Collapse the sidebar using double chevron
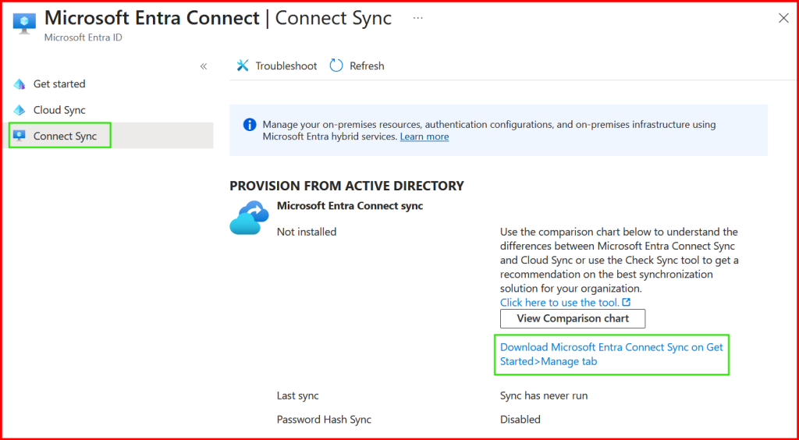 pyautogui.click(x=204, y=66)
